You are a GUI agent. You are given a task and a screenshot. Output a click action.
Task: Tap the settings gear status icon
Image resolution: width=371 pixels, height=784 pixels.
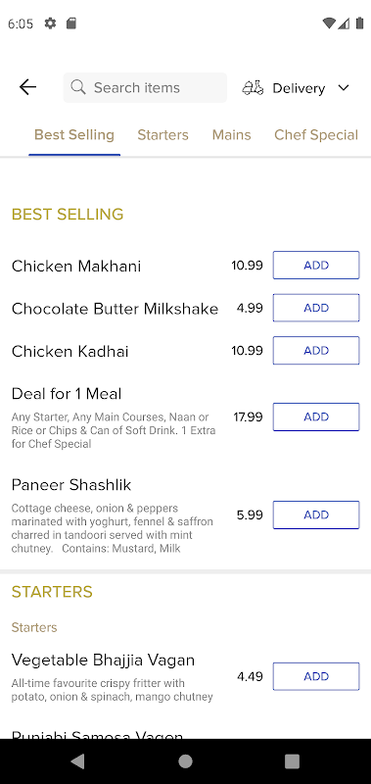click(x=51, y=24)
